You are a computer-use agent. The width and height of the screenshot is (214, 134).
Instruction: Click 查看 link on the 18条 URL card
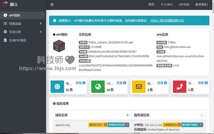pyautogui.click(x=119, y=83)
